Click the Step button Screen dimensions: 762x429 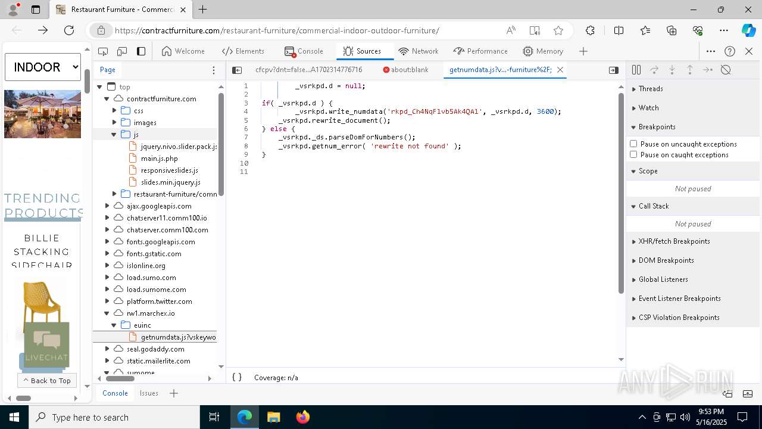click(708, 70)
